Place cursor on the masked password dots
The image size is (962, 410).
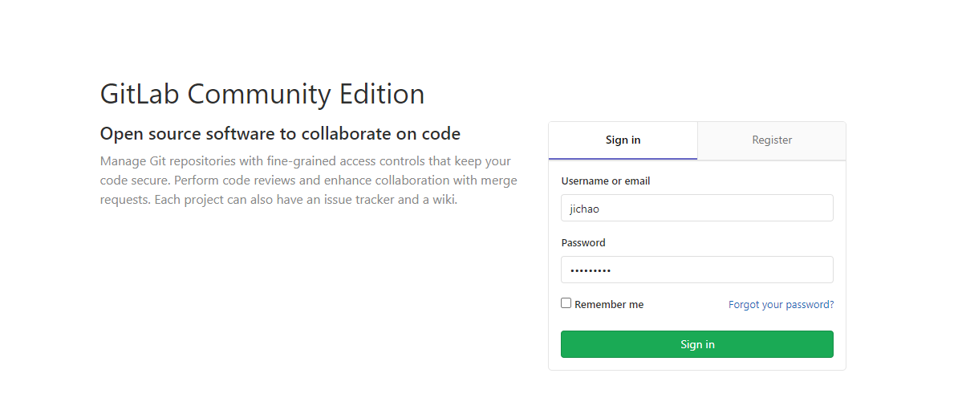click(591, 270)
